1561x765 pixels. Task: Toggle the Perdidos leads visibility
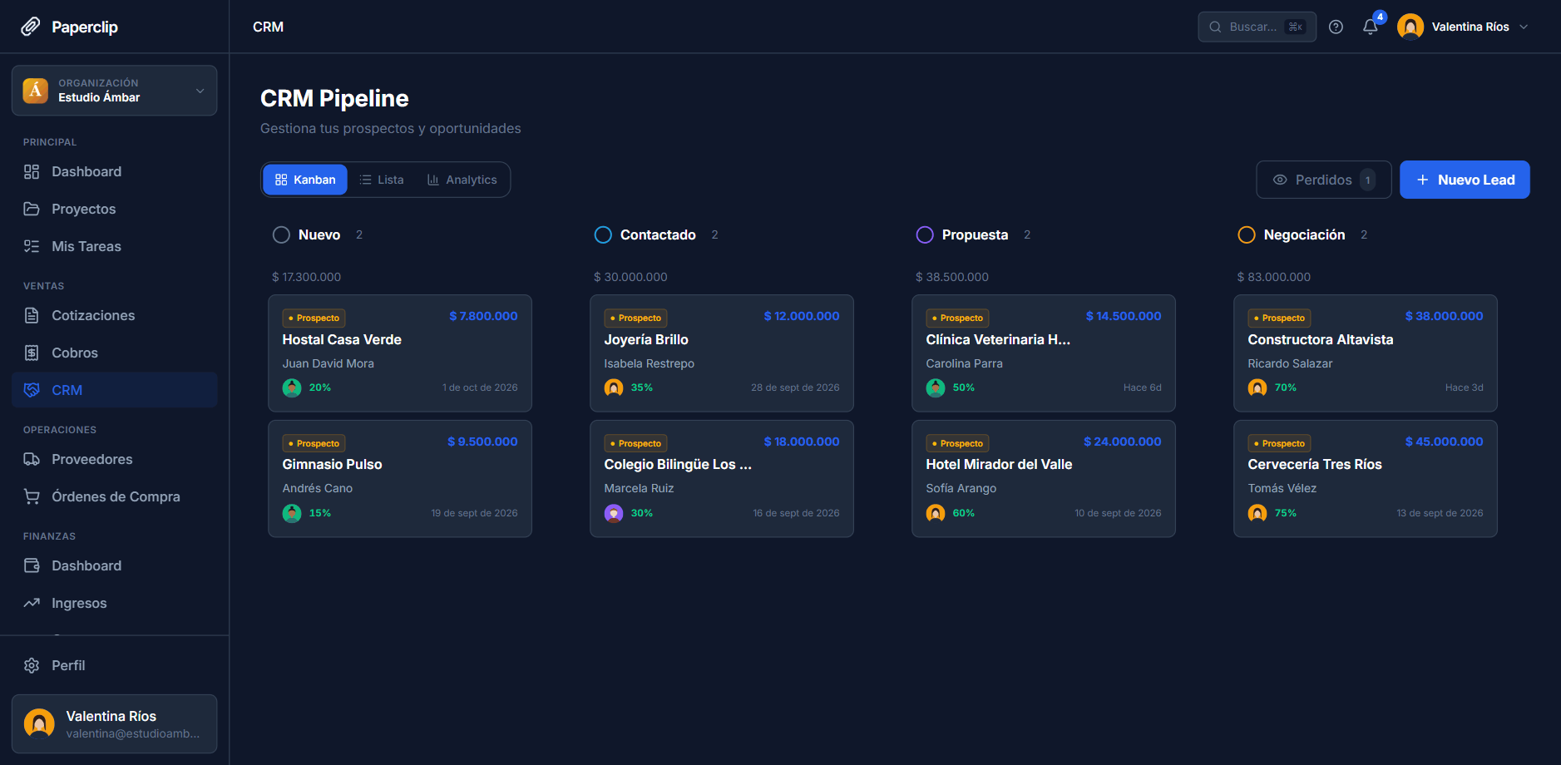pos(1323,180)
